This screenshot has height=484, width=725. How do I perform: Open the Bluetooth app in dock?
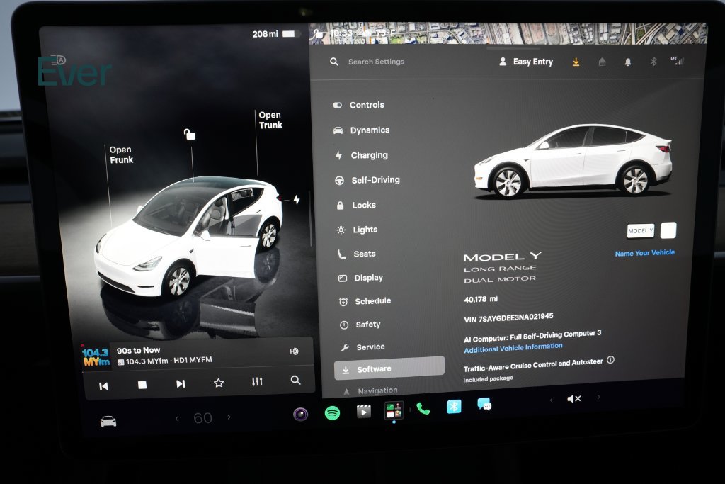[x=454, y=406]
